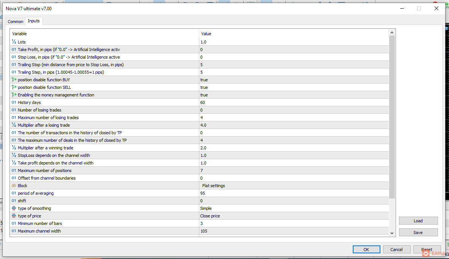This screenshot has height=259, width=449.
Task: Edit the Lots value 1.0
Action: pos(294,42)
